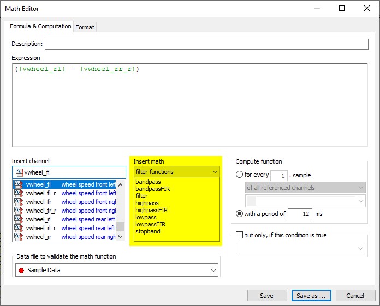The image size is (380, 306).
Task: Select the 'for every sample' radio button
Action: tap(239, 175)
